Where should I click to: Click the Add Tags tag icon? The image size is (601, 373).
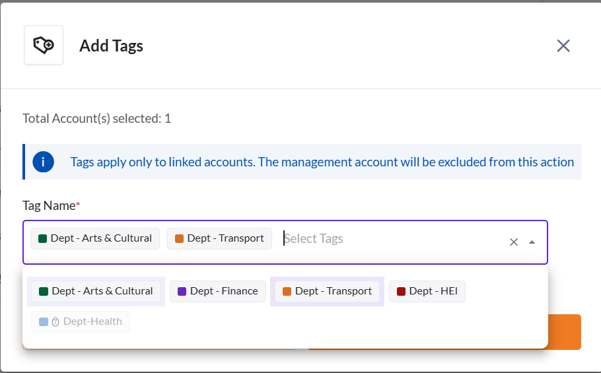44,45
